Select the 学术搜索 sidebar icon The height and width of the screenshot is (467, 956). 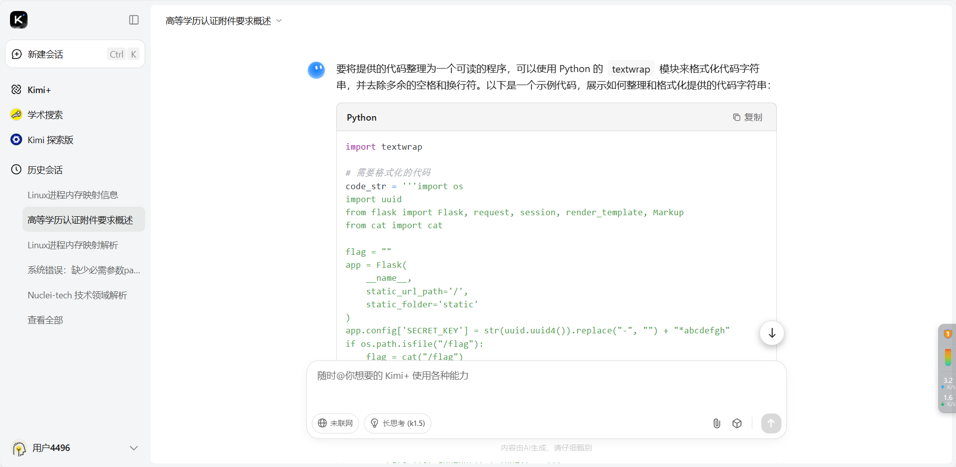coord(16,115)
